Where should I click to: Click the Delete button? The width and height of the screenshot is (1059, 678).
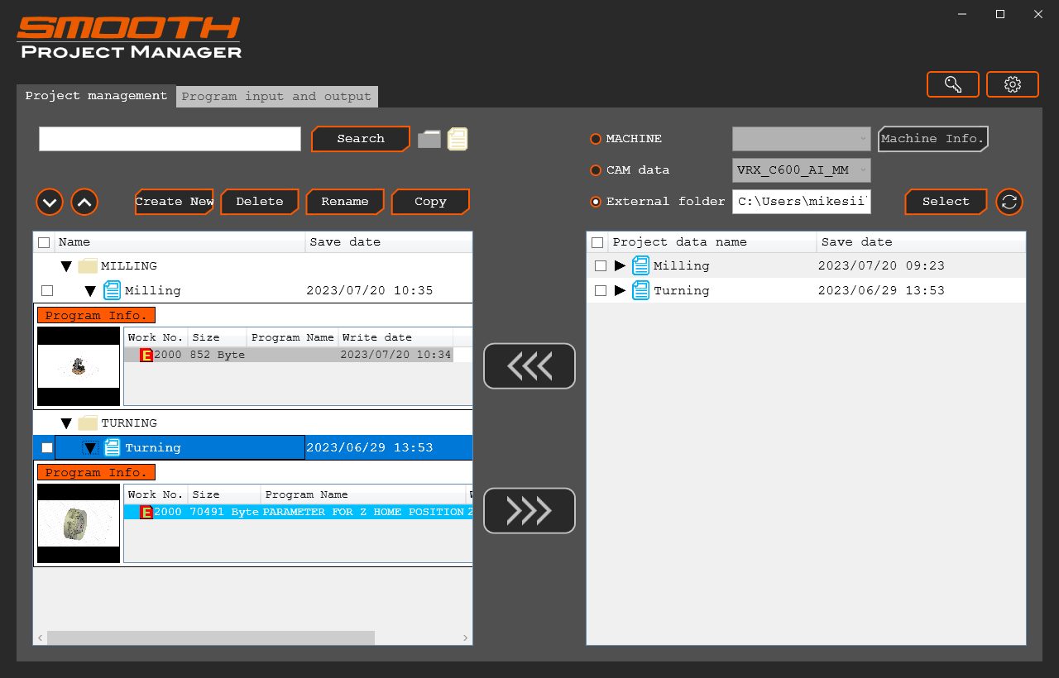pos(259,202)
